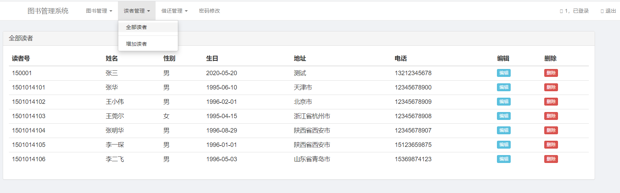Edit reader 李一琛 record
Viewport: 620px width, 193px height.
(x=504, y=144)
